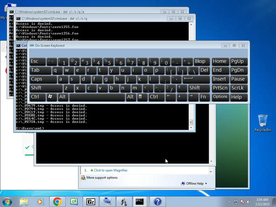This screenshot has height=207, width=276.
Task: Click the PrtScn key
Action: (x=220, y=88)
